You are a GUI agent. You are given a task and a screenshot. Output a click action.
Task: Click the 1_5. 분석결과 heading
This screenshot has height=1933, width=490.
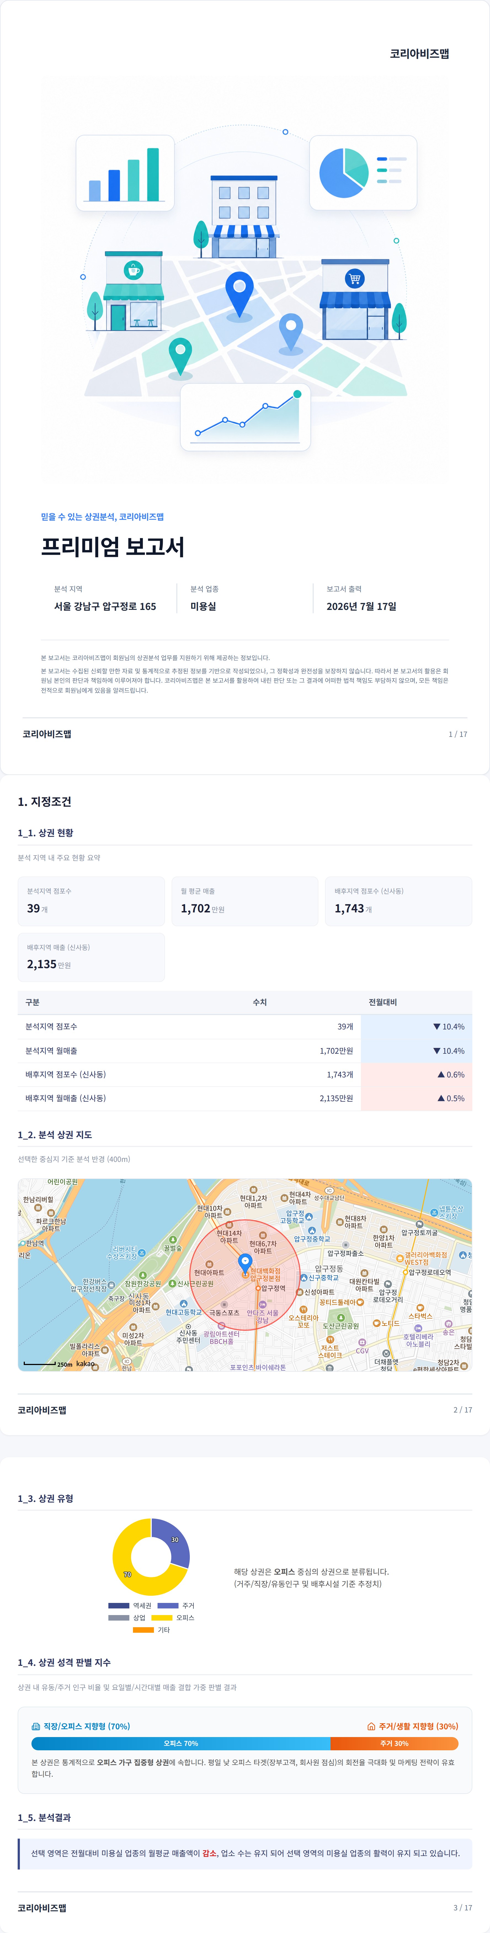44,1817
